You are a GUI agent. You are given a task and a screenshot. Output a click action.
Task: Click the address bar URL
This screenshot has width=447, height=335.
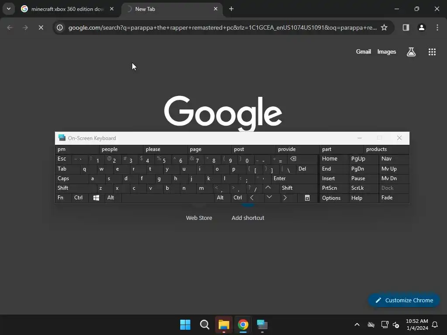pos(222,27)
